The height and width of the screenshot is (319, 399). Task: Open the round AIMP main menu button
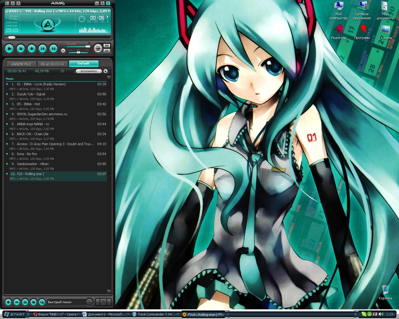[98, 48]
